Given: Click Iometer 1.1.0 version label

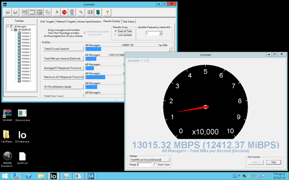Looking at the screenshot, I should coord(138,61).
